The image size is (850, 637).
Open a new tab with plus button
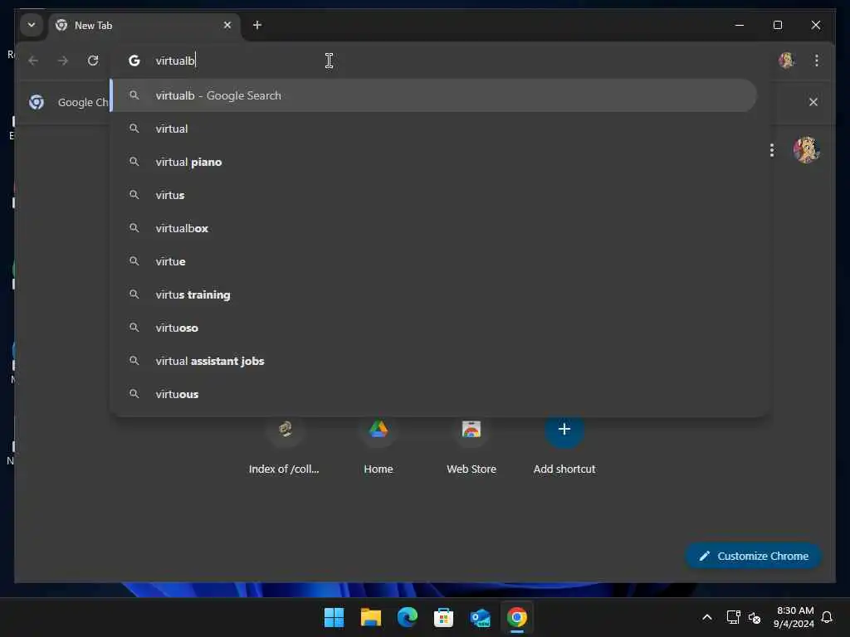[257, 25]
